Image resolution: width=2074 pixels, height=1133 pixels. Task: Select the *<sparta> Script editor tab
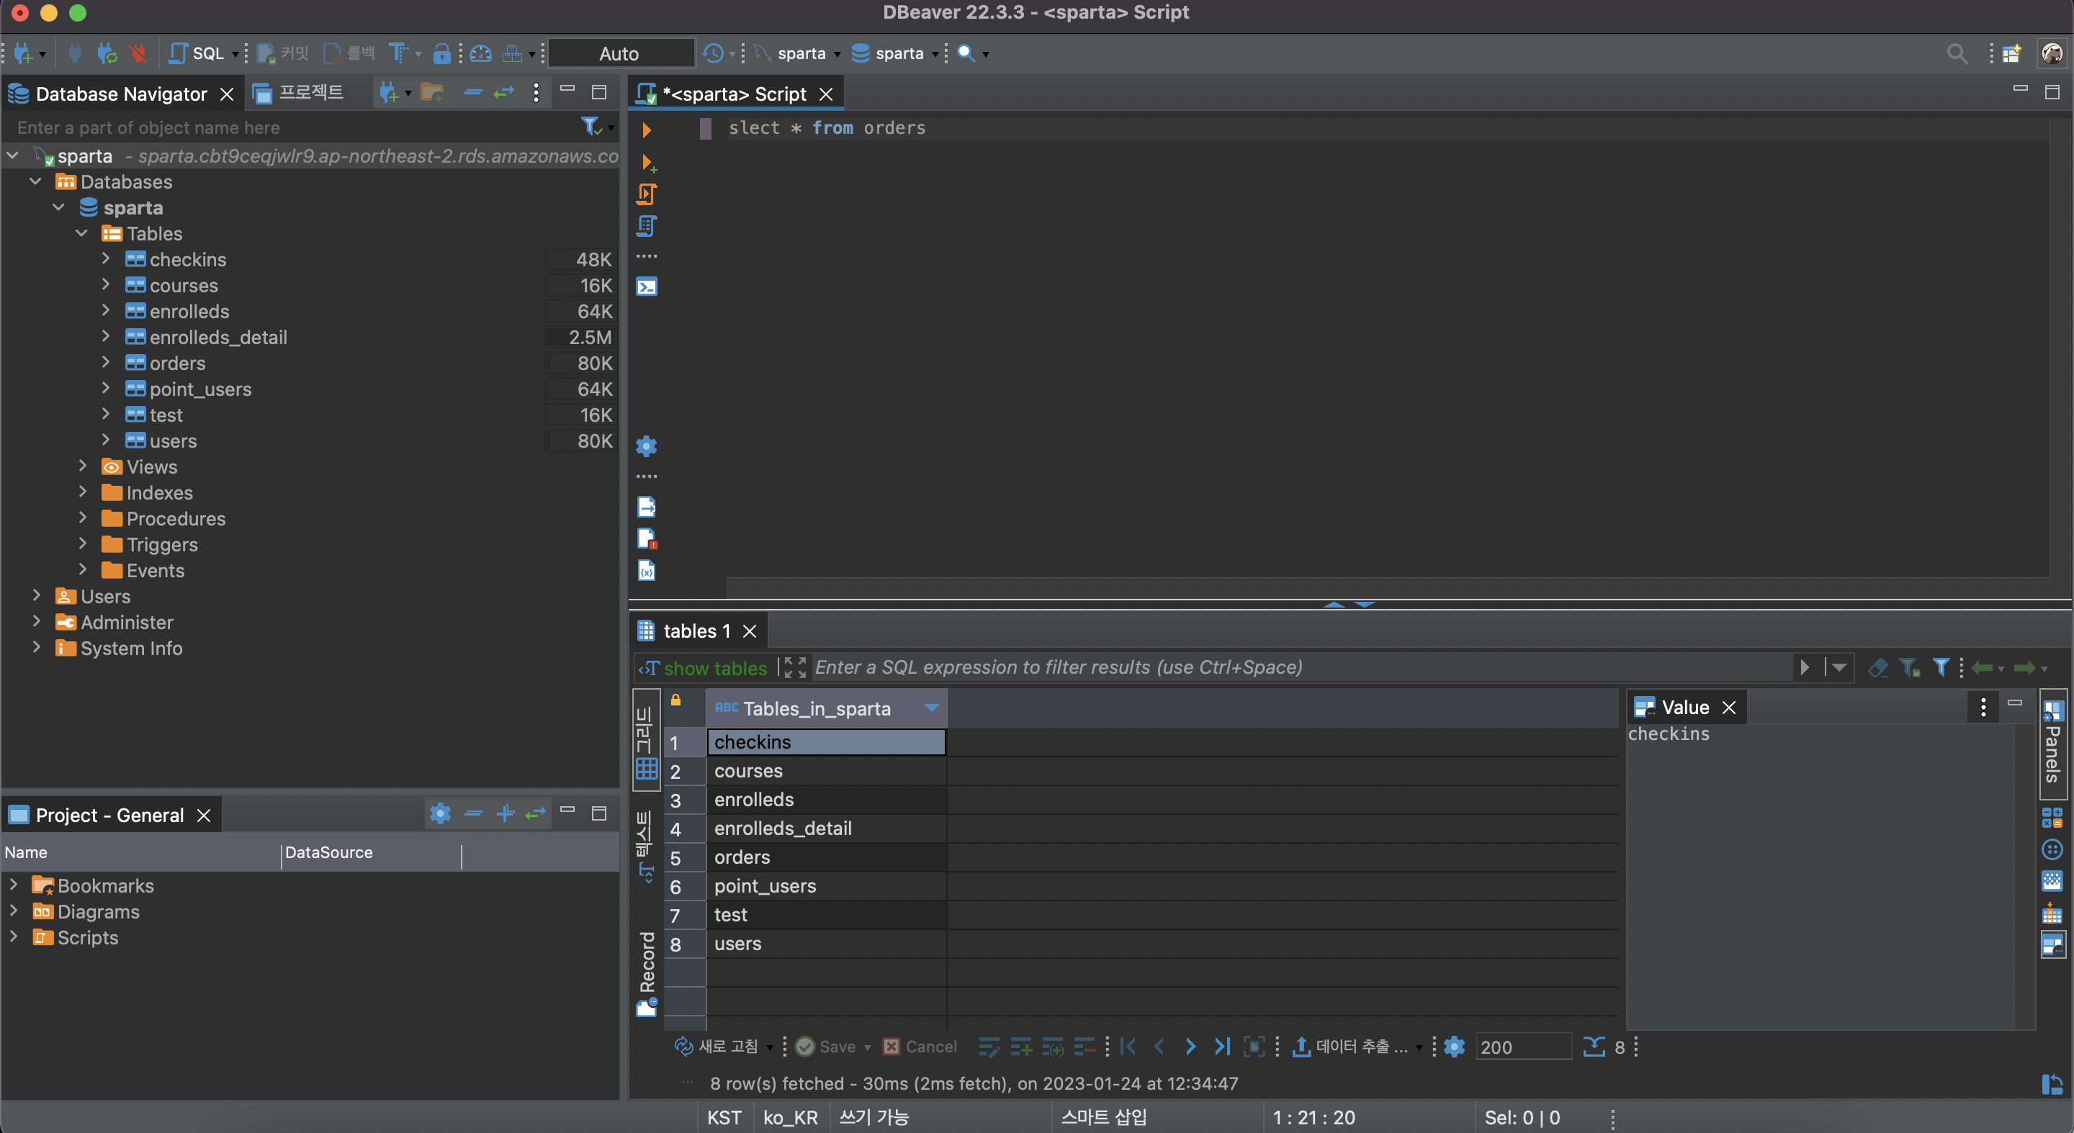click(x=734, y=94)
